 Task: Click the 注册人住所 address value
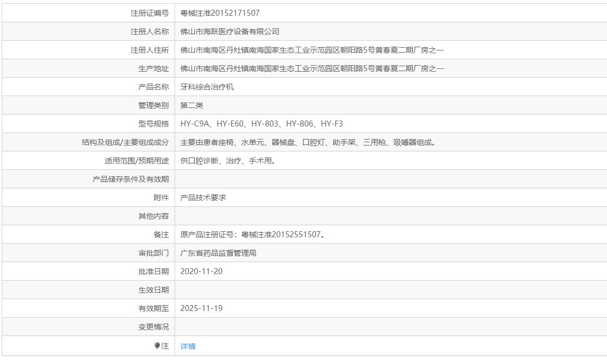coord(312,50)
